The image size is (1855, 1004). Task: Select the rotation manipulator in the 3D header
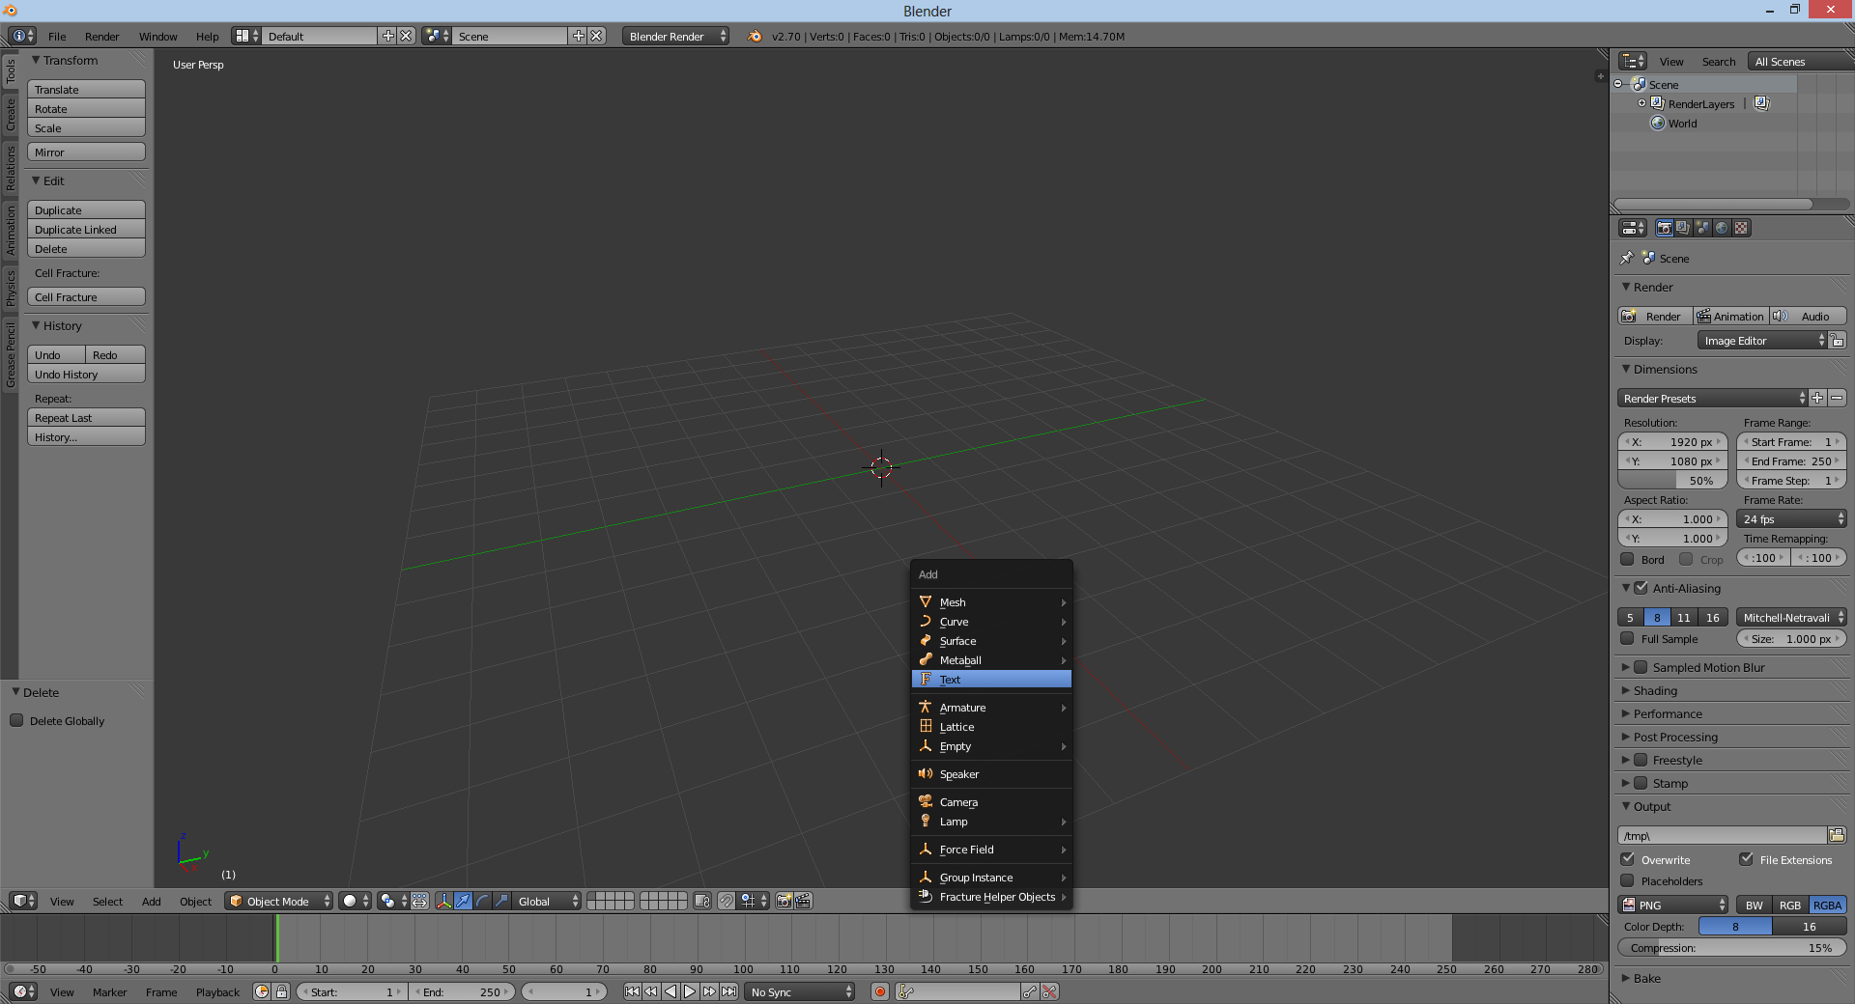click(x=481, y=902)
